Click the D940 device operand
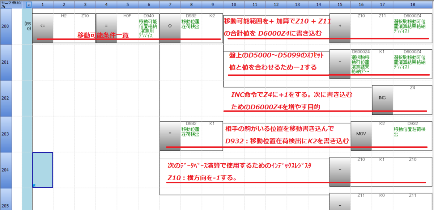Screen dimensions: 434x210 [x=149, y=16]
